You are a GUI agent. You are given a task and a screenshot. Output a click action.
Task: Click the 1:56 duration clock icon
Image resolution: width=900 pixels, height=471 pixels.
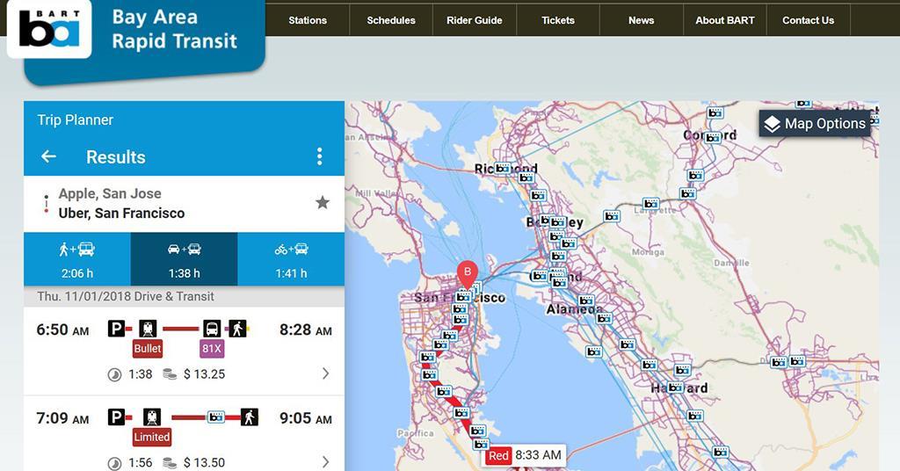click(x=115, y=463)
